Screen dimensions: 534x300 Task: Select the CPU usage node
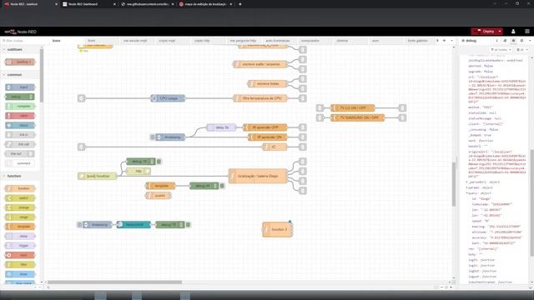click(168, 98)
